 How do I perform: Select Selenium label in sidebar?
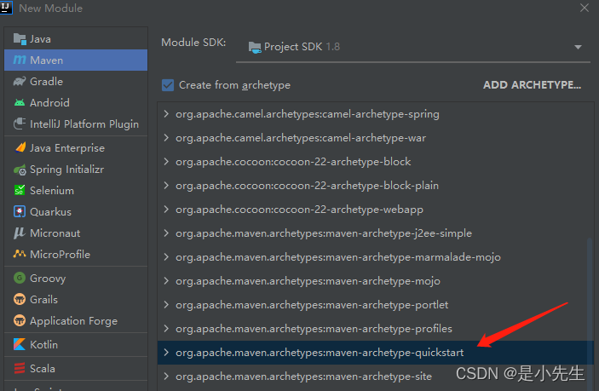52,191
